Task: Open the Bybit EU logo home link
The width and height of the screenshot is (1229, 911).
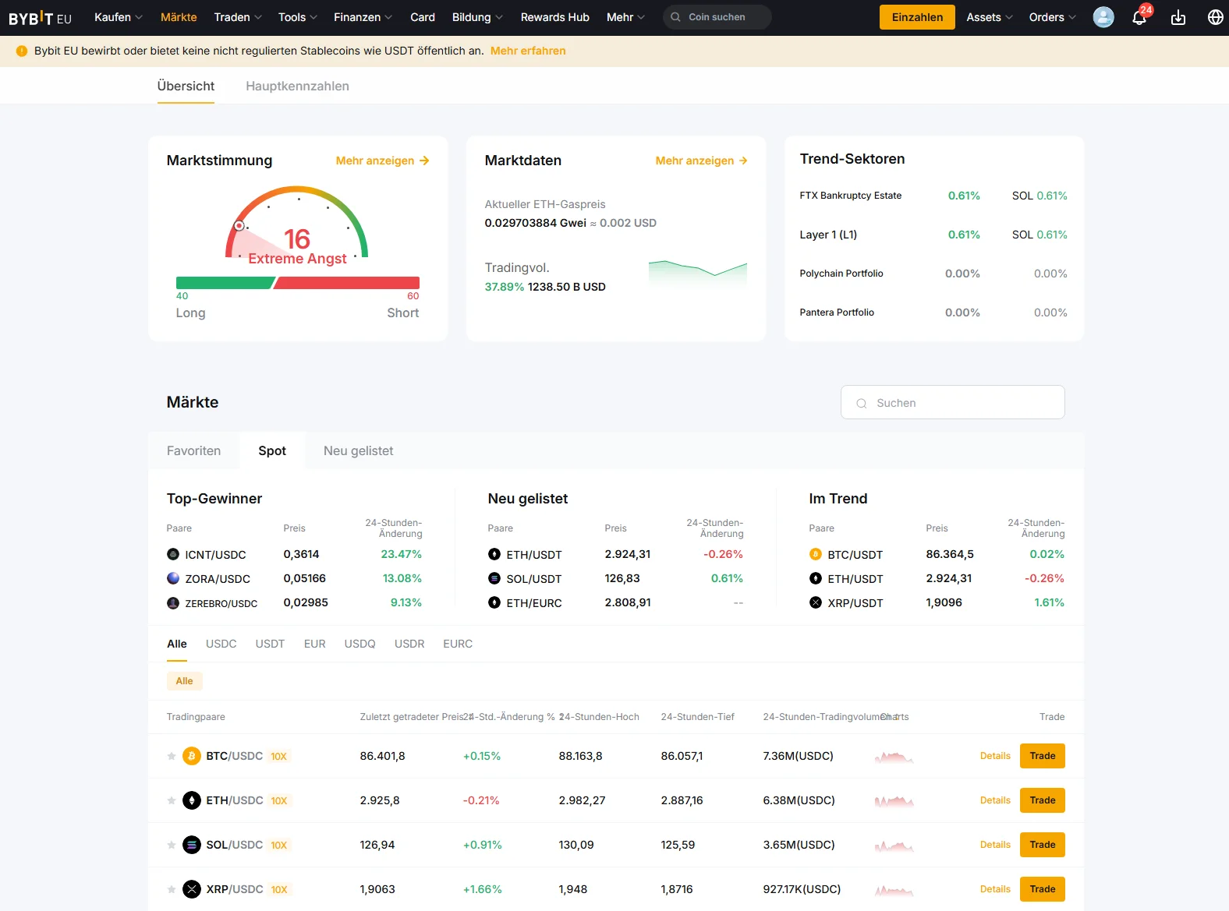Action: 40,17
